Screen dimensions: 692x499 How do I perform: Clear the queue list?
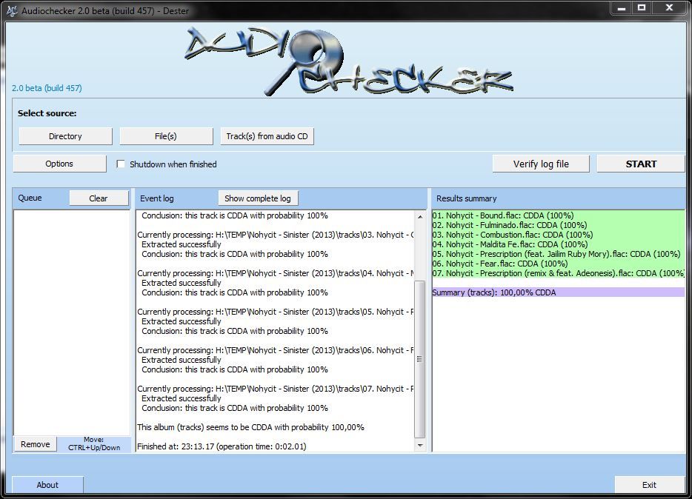click(99, 198)
